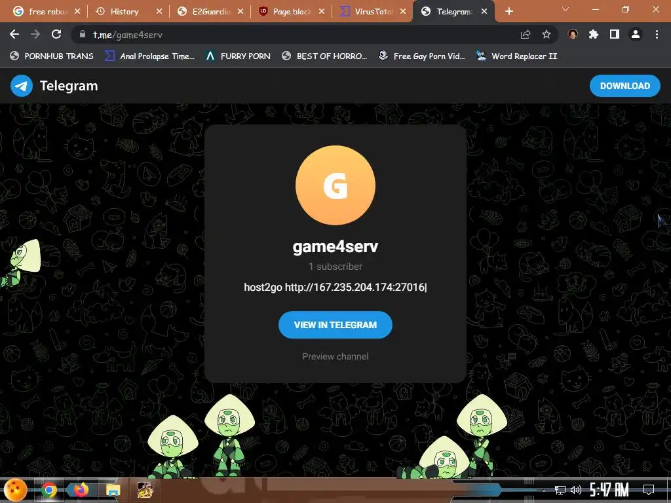
Task: Click the DOWNLOAD button
Action: 624,86
